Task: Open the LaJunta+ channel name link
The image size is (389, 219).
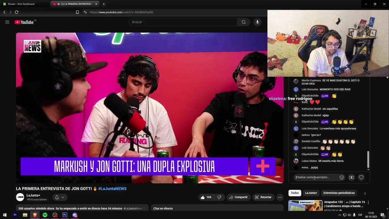Action: [x=33, y=195]
